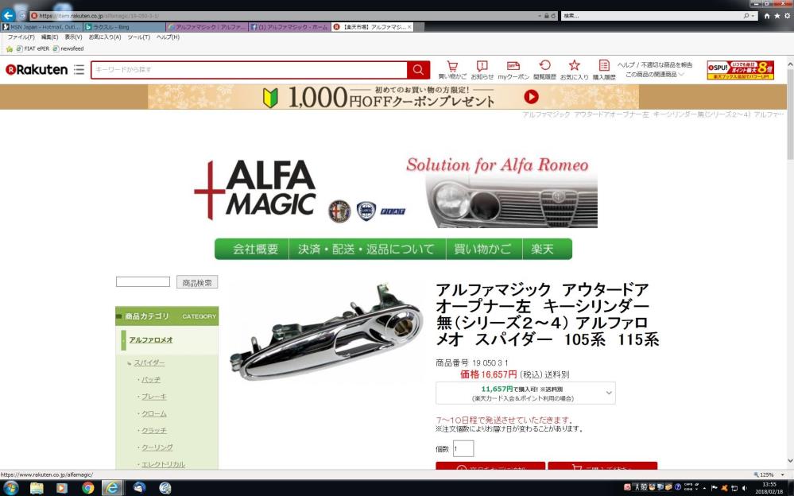Click the volume icon in system tray
The image size is (794, 496).
[744, 488]
